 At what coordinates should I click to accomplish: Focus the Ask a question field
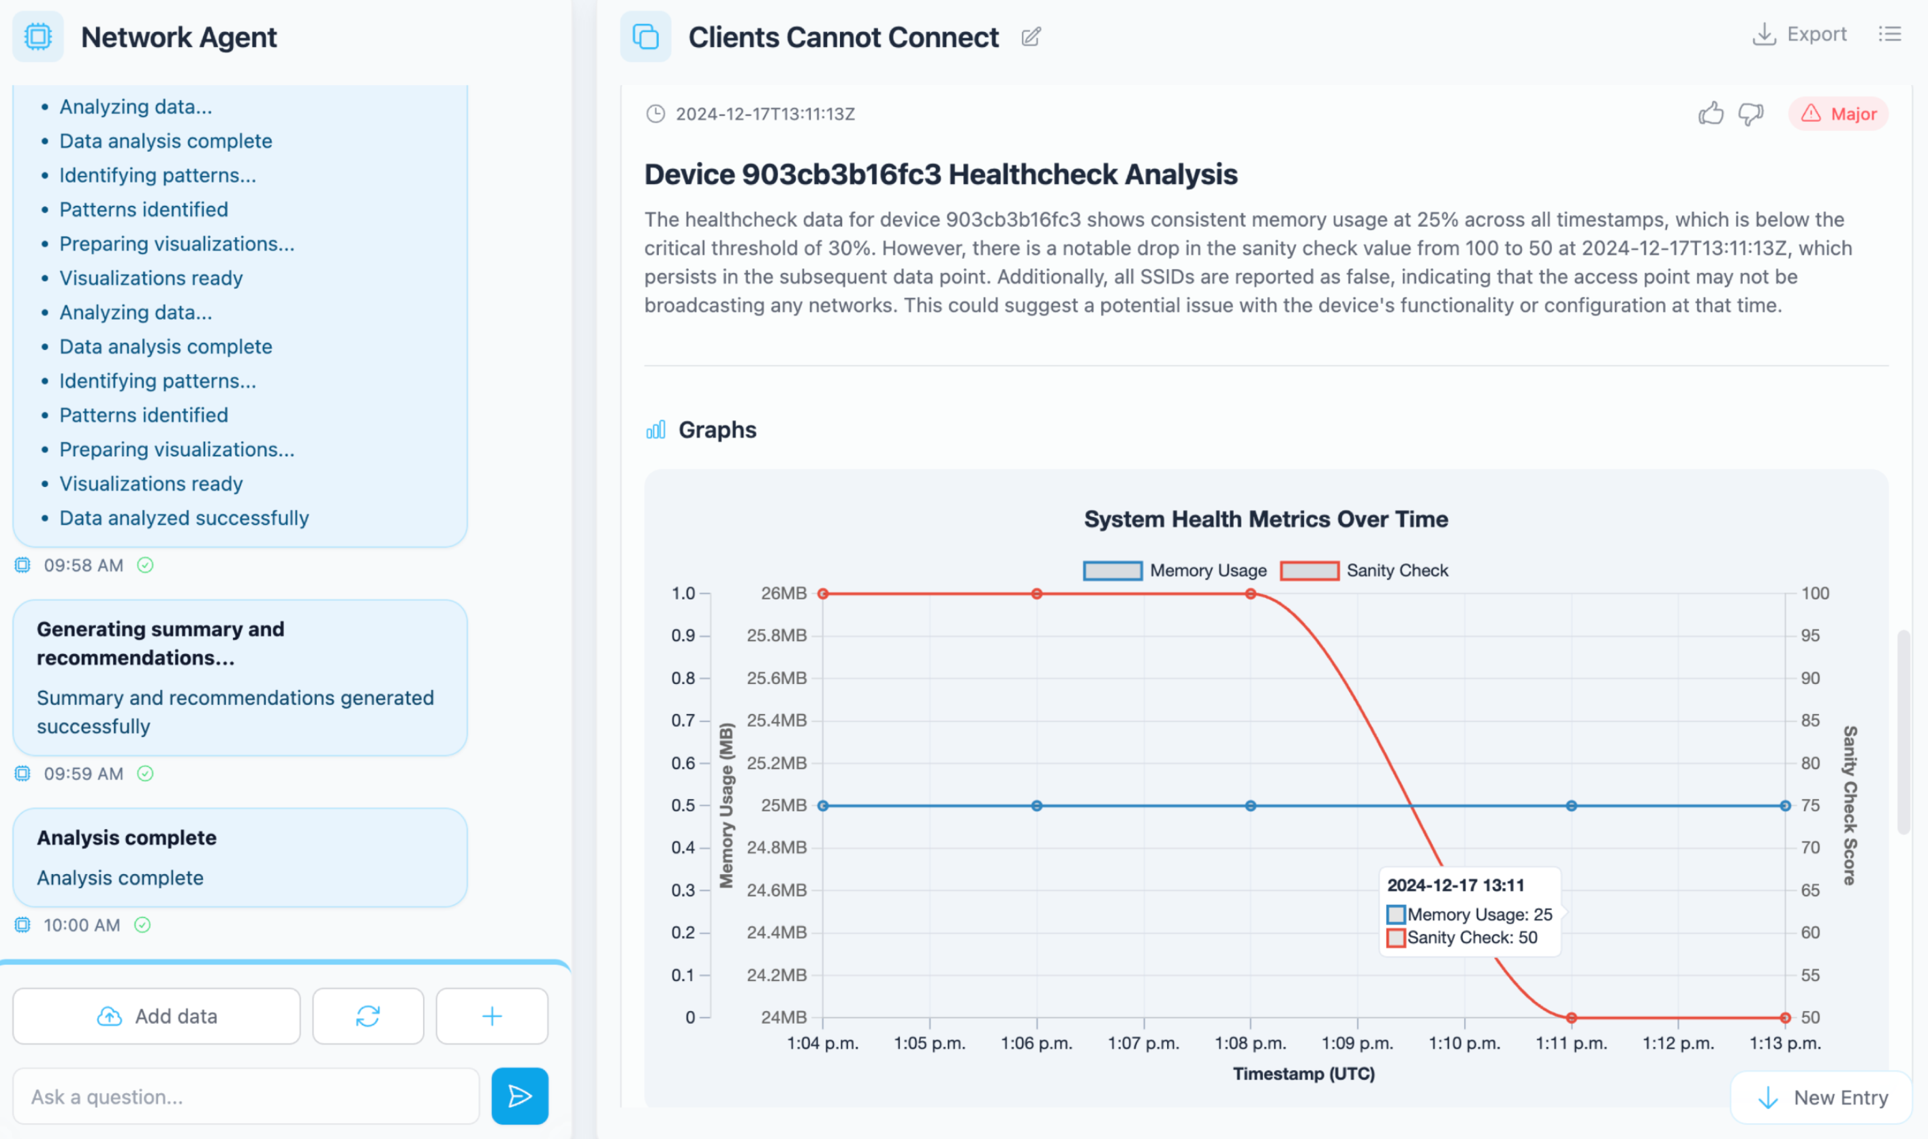[246, 1096]
